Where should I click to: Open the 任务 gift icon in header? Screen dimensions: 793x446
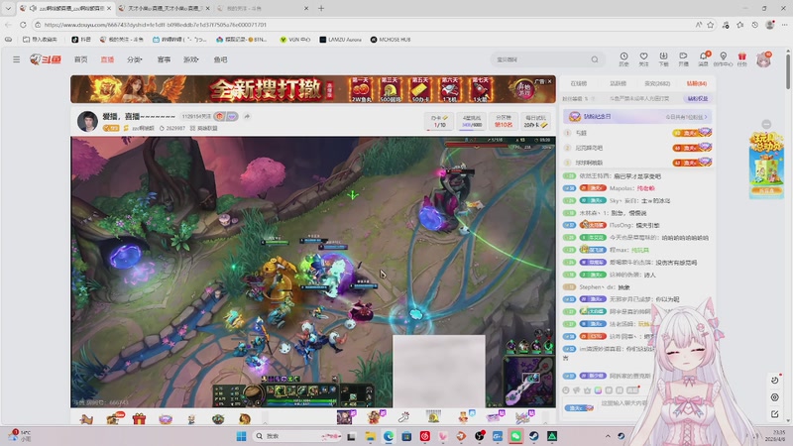(x=741, y=59)
